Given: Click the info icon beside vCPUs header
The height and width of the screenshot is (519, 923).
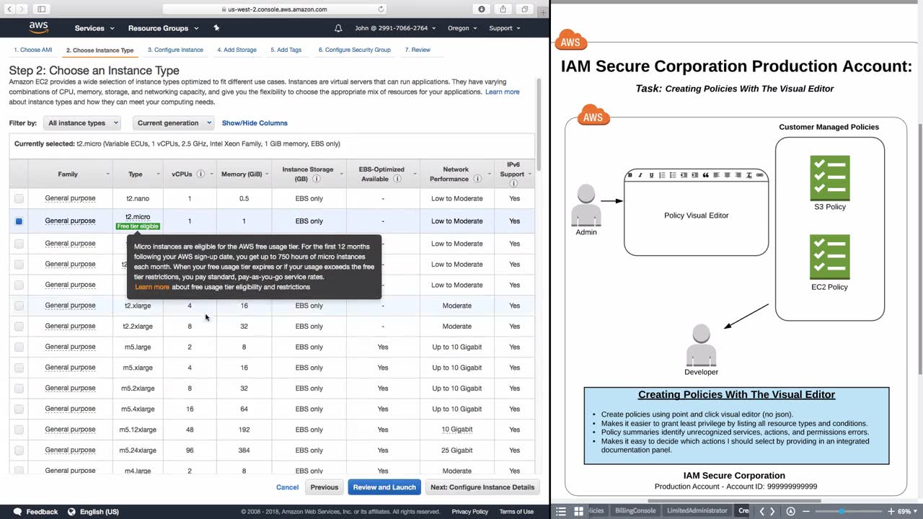Looking at the screenshot, I should pos(200,174).
